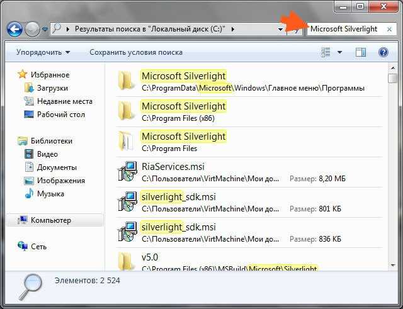Maximize the Explorer window
This screenshot has height=309, width=403.
coord(360,6)
